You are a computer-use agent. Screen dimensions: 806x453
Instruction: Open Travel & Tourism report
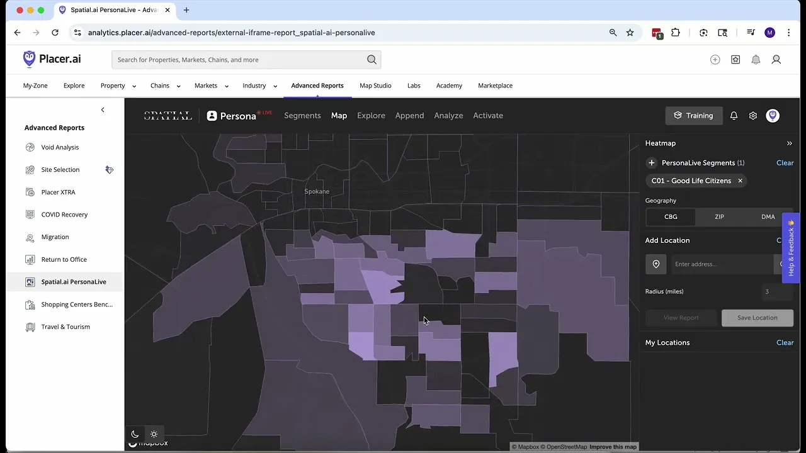click(65, 327)
